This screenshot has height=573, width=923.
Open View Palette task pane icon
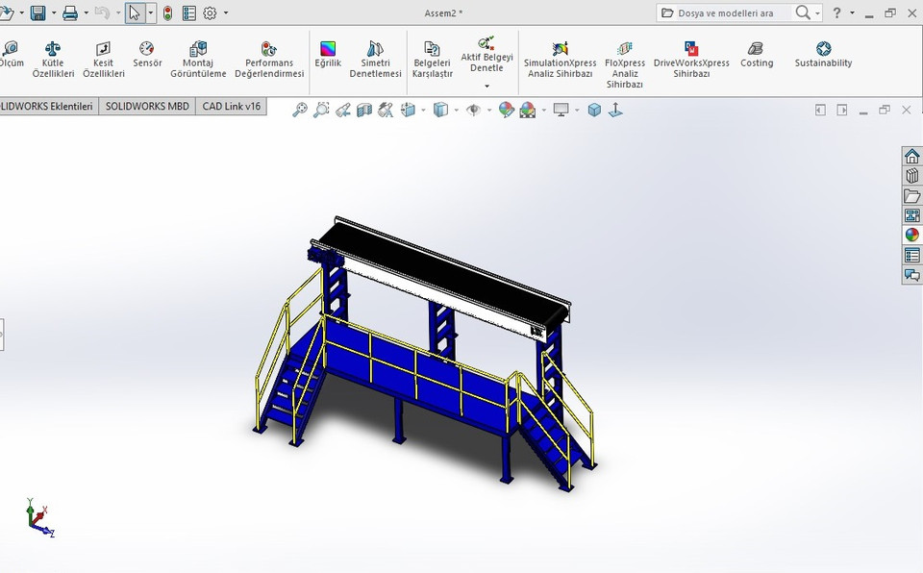tap(911, 215)
